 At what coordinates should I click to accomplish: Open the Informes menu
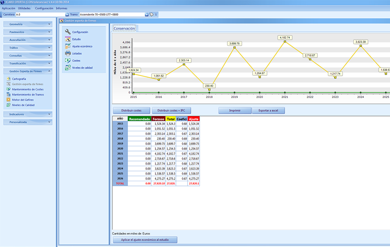point(61,8)
